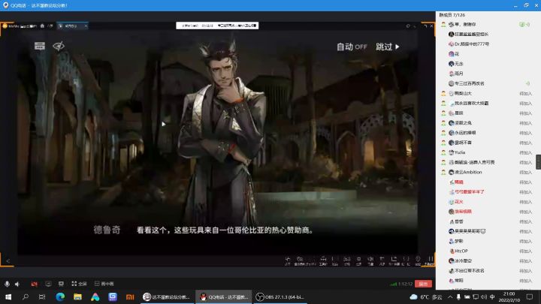Launch Microsoft Edge from taskbar

60,296
